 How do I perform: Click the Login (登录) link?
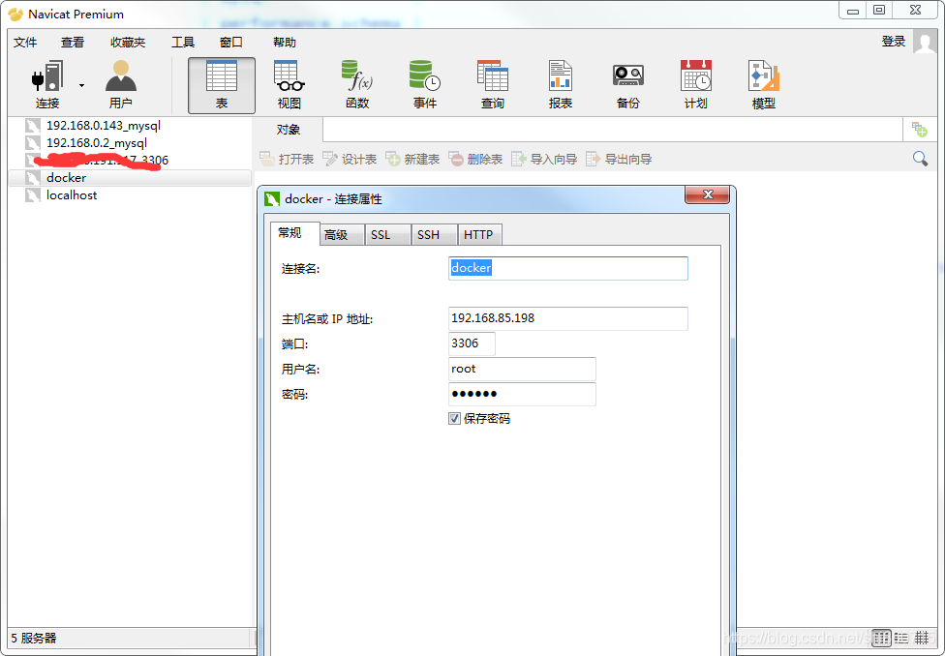pyautogui.click(x=893, y=42)
